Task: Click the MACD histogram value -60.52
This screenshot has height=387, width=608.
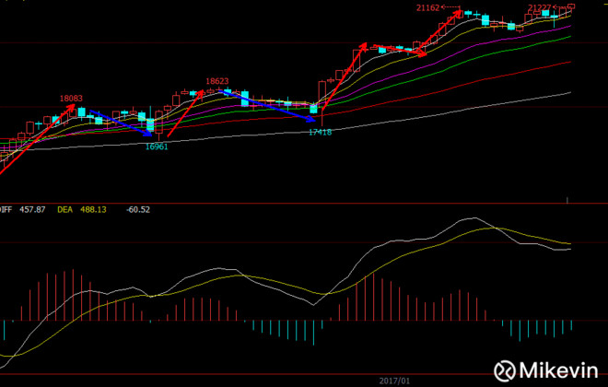Action: point(138,210)
